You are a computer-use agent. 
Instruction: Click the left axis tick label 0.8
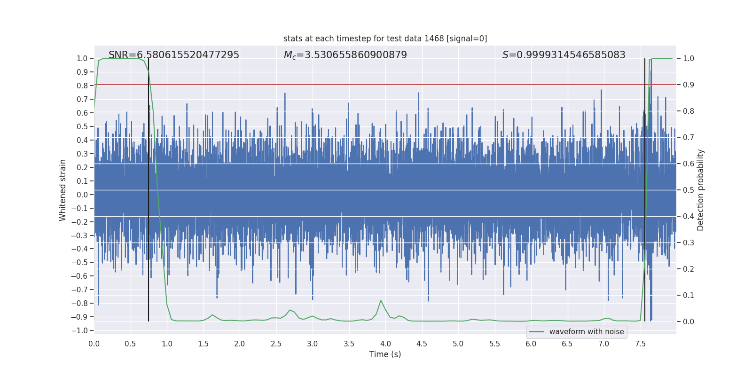tap(82, 86)
